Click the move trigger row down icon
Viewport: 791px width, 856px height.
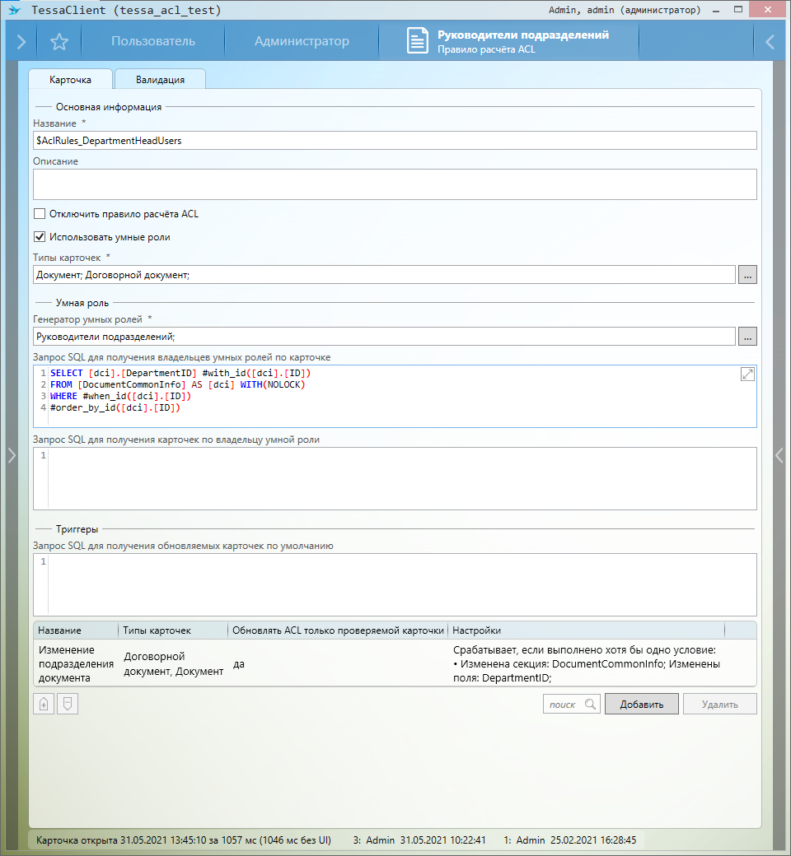point(68,704)
